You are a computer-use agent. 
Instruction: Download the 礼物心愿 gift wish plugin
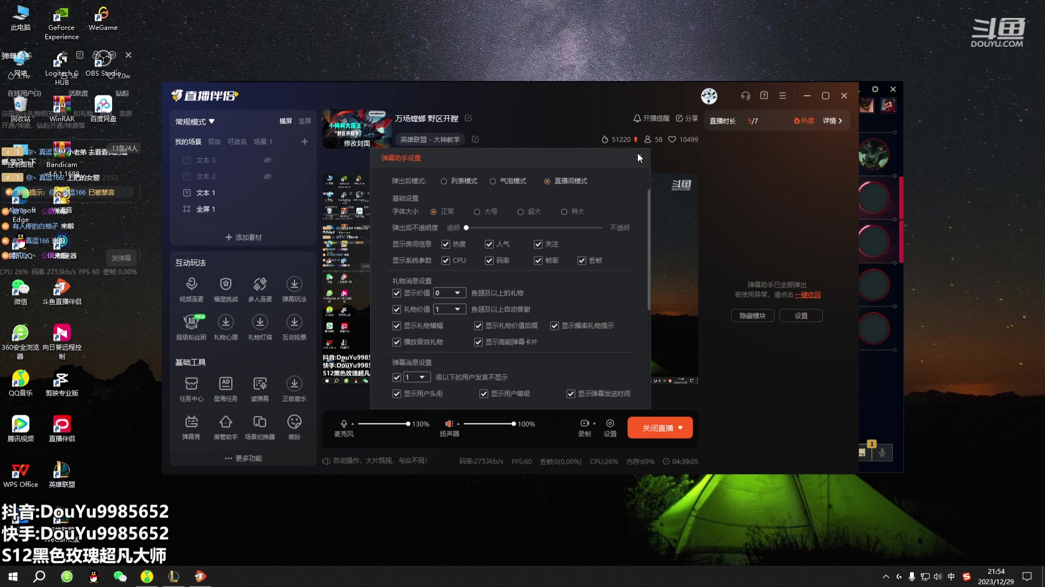226,327
